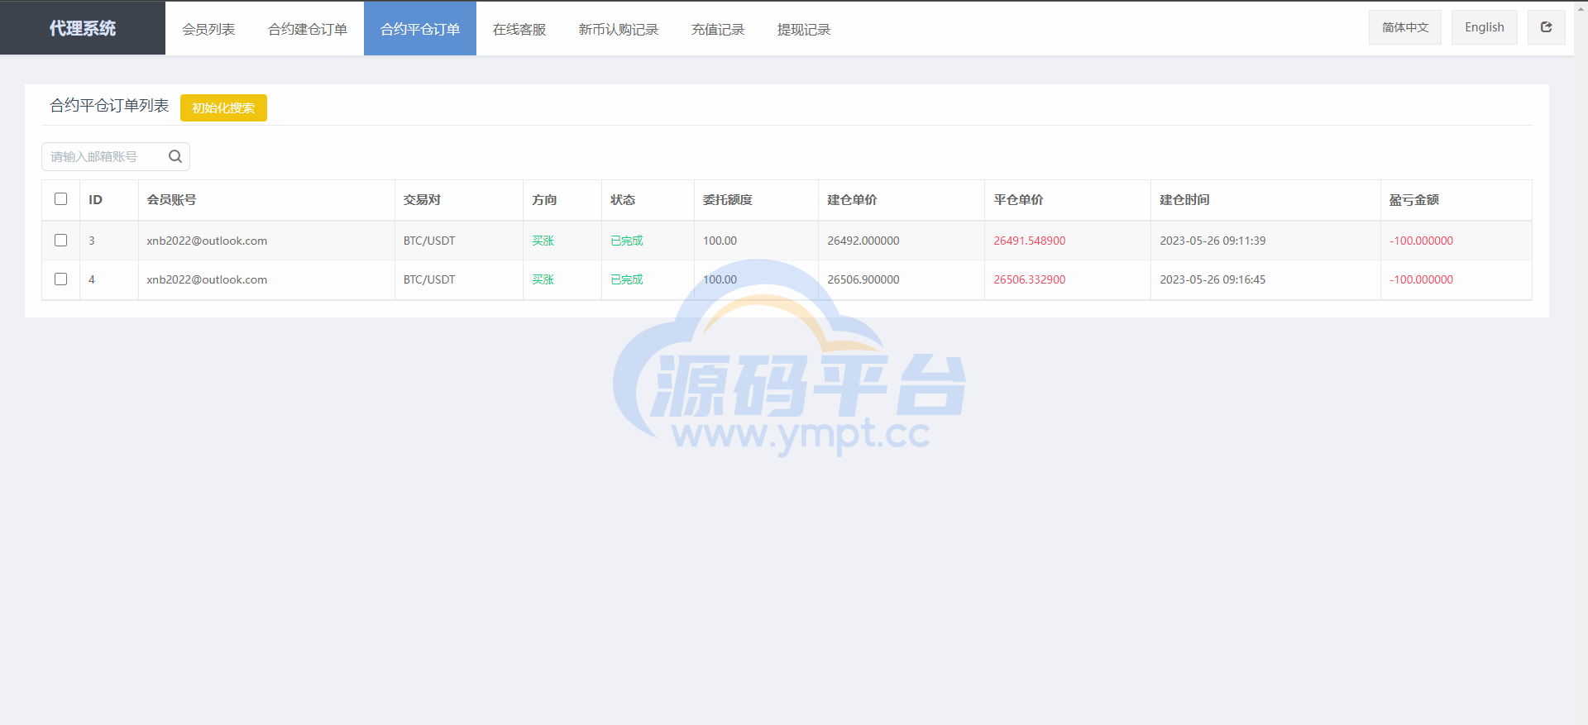Click timestamp 2023-05-26 09:16:45

1213,279
